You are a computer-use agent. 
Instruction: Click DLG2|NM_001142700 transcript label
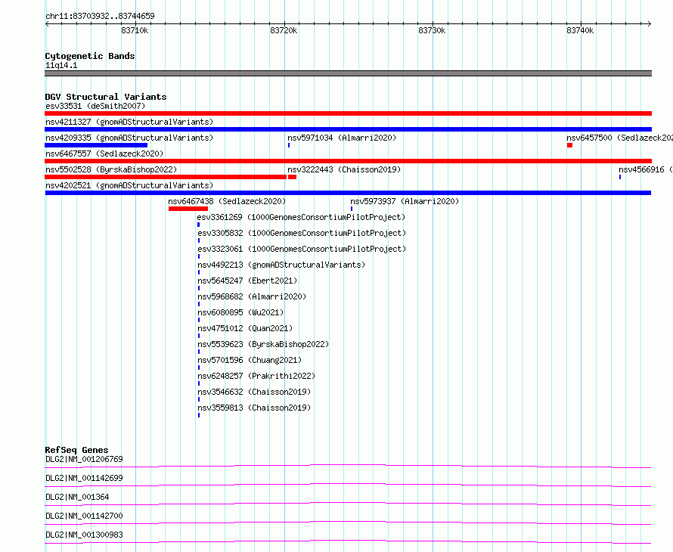point(84,516)
